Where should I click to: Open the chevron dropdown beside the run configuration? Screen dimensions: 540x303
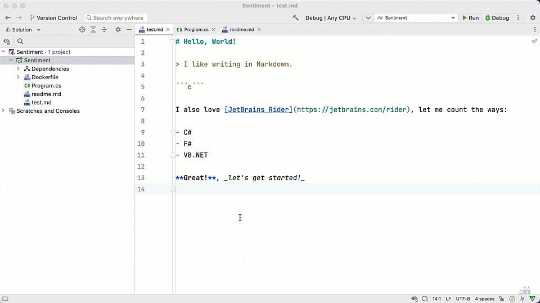coord(368,18)
